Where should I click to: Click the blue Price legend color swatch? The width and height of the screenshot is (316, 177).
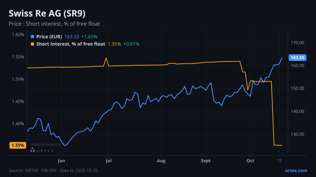[32, 37]
